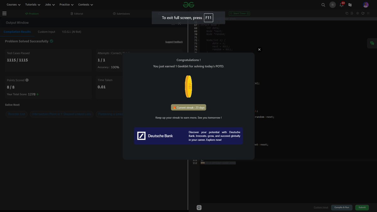
Task: Expand the Tutorials dropdown
Action: [x=33, y=5]
